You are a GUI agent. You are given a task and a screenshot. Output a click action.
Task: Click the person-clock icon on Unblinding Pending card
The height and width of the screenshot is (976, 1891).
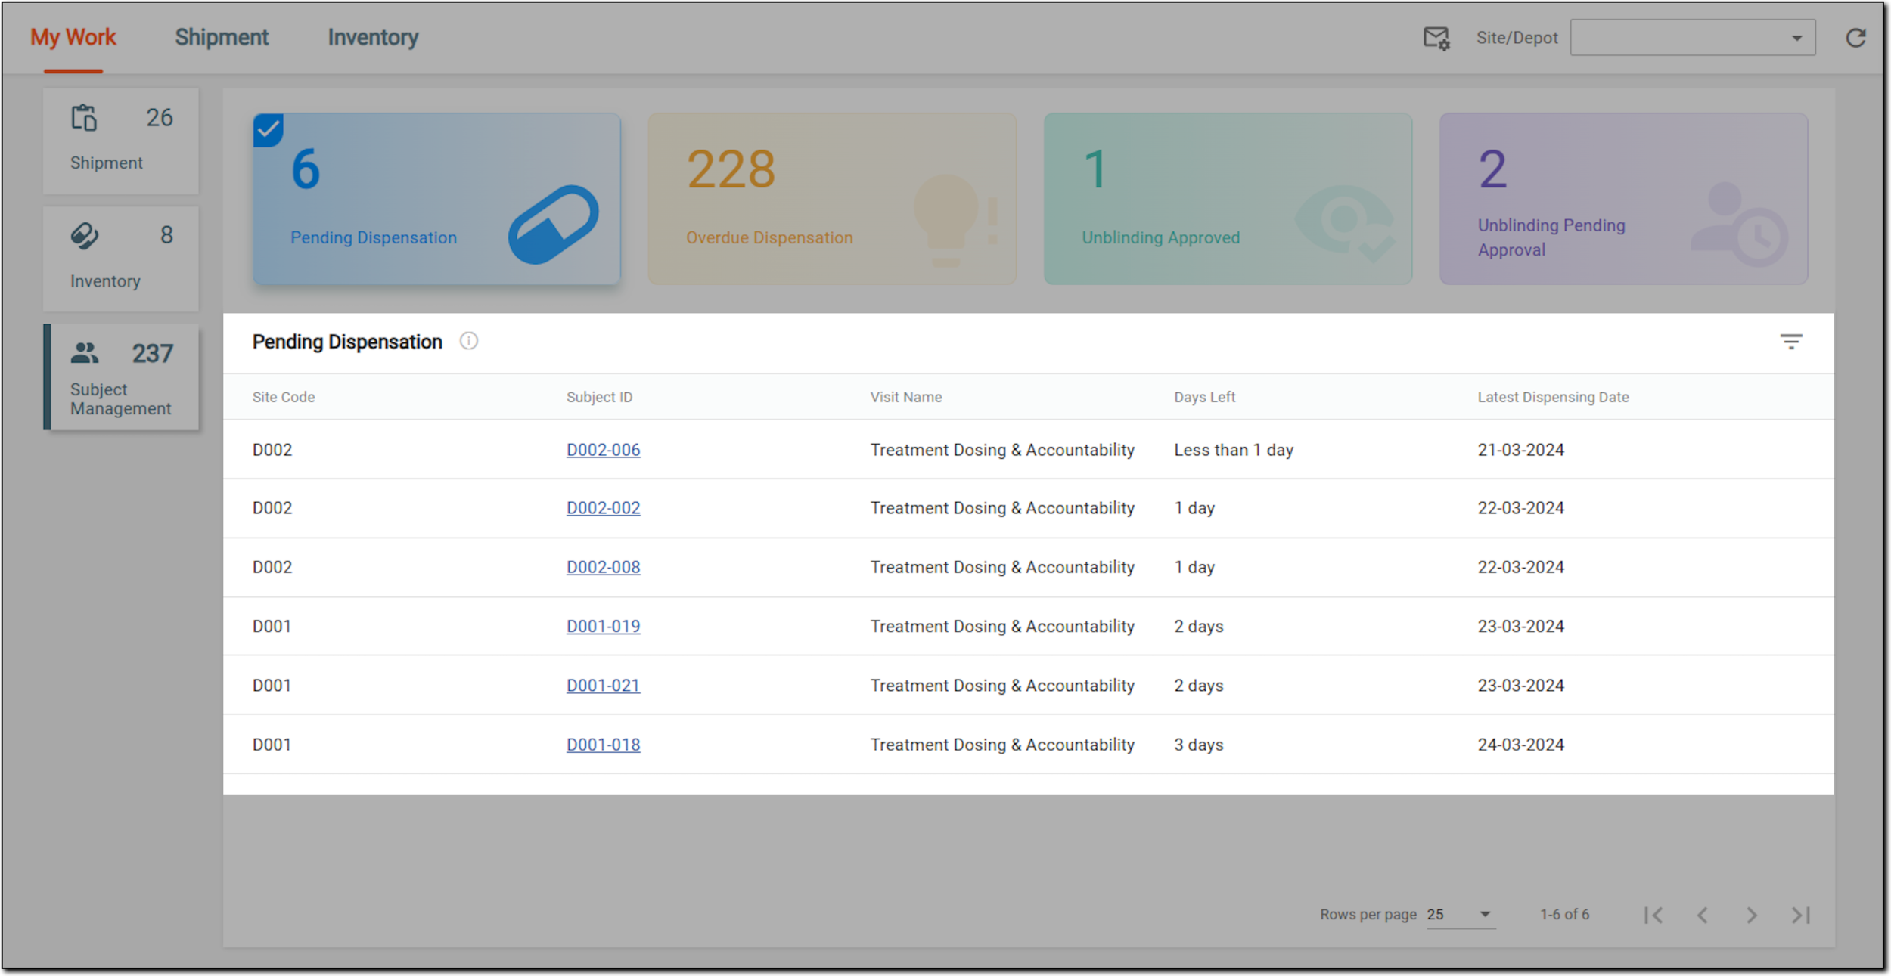click(1740, 225)
